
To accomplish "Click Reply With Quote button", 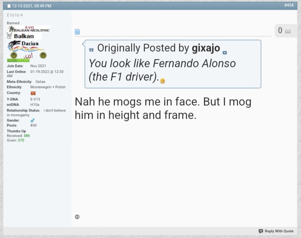I will pyautogui.click(x=276, y=231).
